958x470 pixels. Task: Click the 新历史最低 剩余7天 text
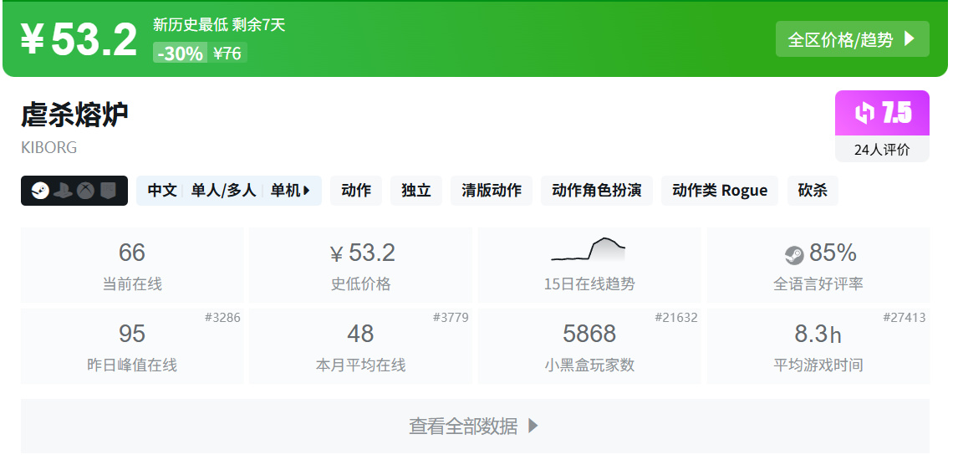(219, 25)
